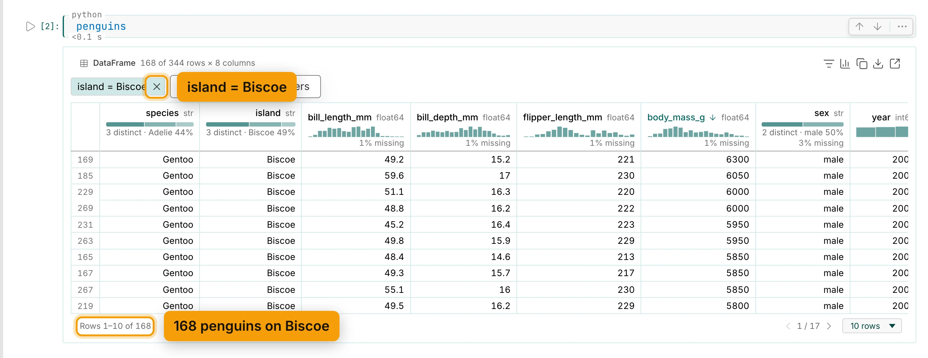
Task: Select row index 229
Action: pyautogui.click(x=85, y=192)
